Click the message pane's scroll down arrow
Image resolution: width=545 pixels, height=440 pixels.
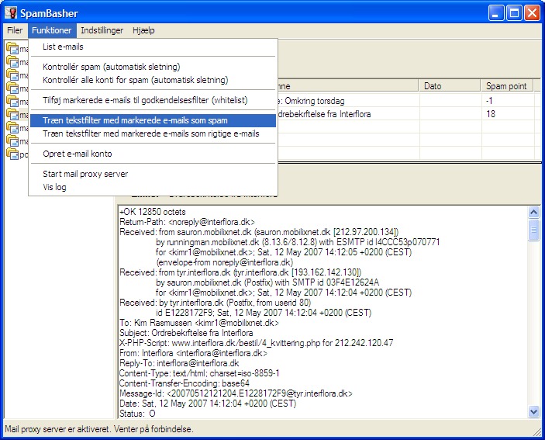pos(533,412)
